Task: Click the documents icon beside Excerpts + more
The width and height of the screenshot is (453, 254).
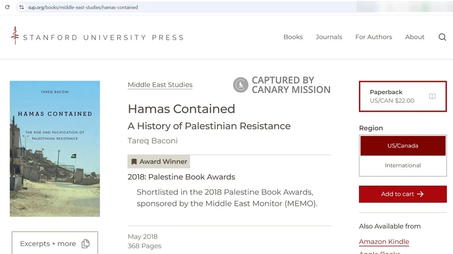Action: [86, 244]
